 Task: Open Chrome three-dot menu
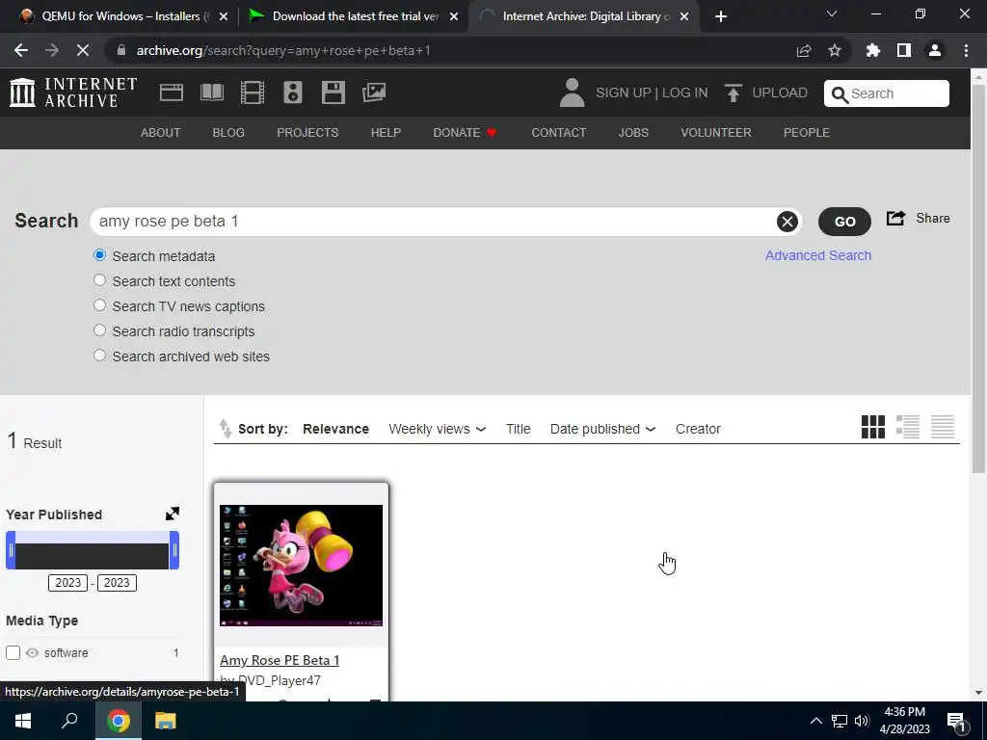tap(966, 50)
